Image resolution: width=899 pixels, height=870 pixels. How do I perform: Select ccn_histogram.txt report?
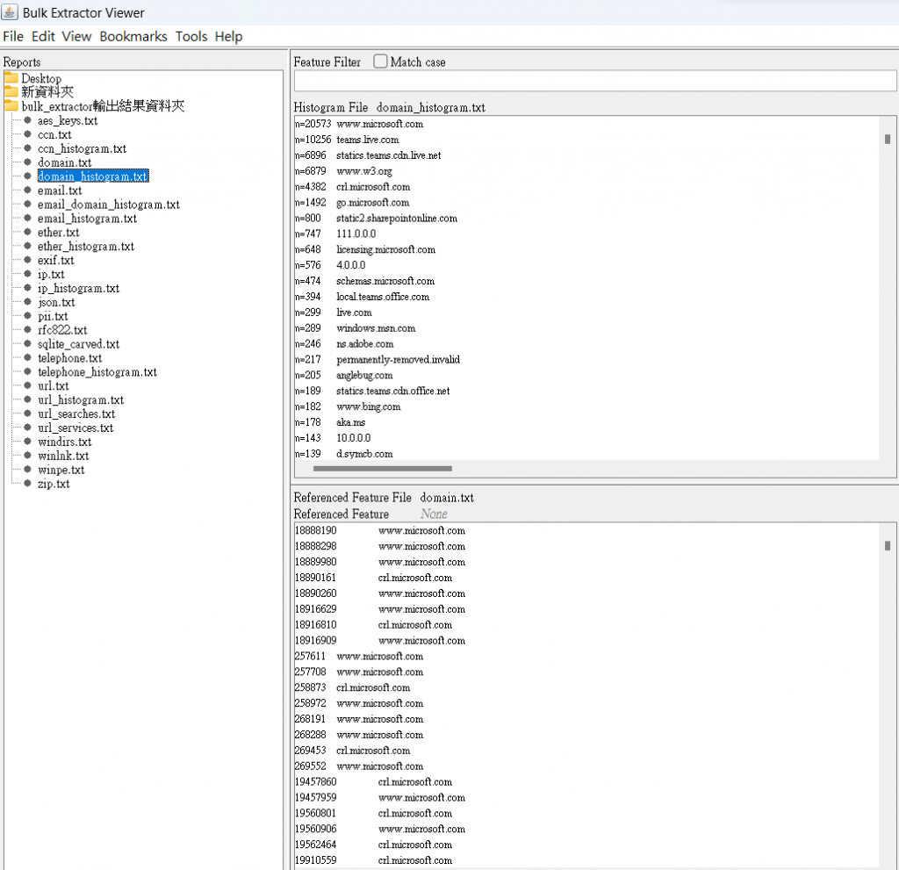pyautogui.click(x=82, y=148)
